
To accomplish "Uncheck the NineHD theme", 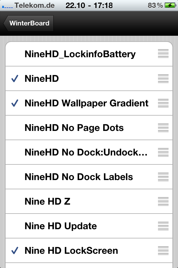I will pyautogui.click(x=42, y=79).
